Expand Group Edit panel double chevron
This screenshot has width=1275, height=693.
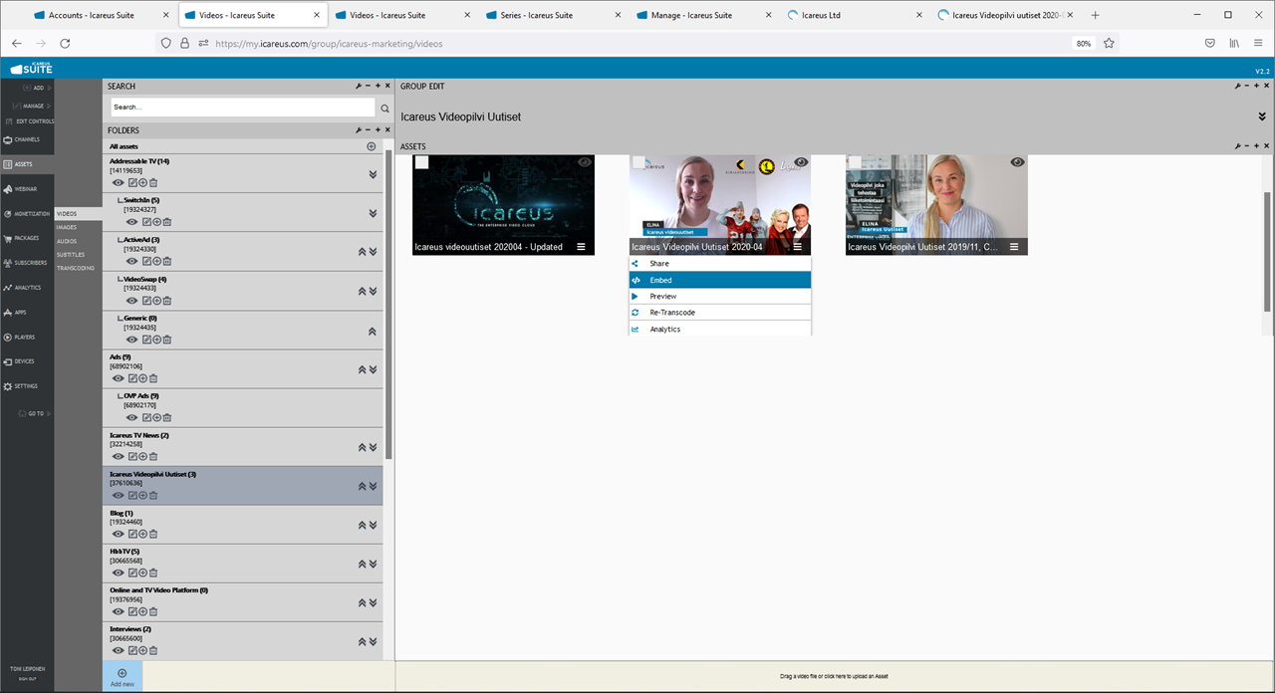tap(1262, 116)
